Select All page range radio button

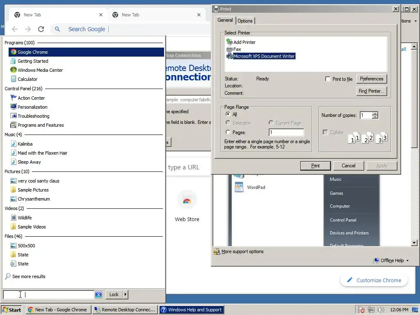[x=228, y=114]
